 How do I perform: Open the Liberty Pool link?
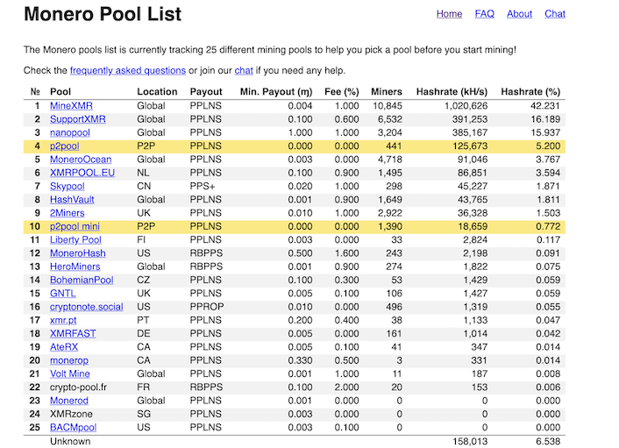(75, 240)
